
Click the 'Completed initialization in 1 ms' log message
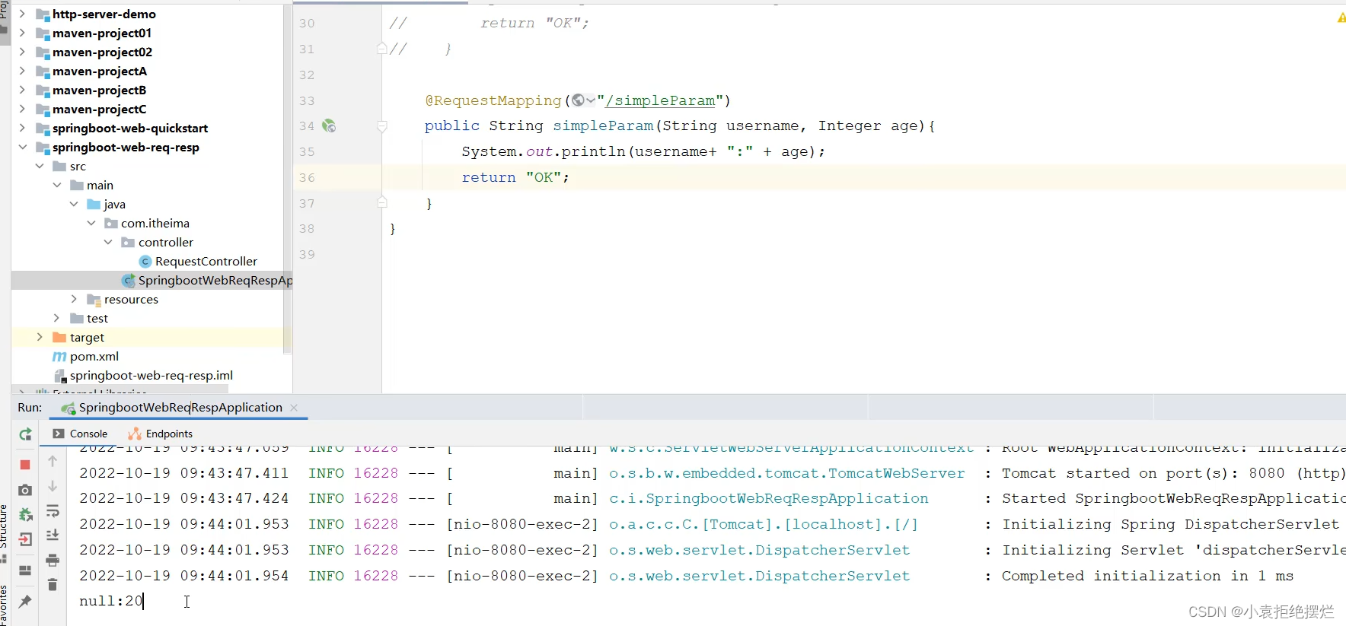[x=1147, y=576]
